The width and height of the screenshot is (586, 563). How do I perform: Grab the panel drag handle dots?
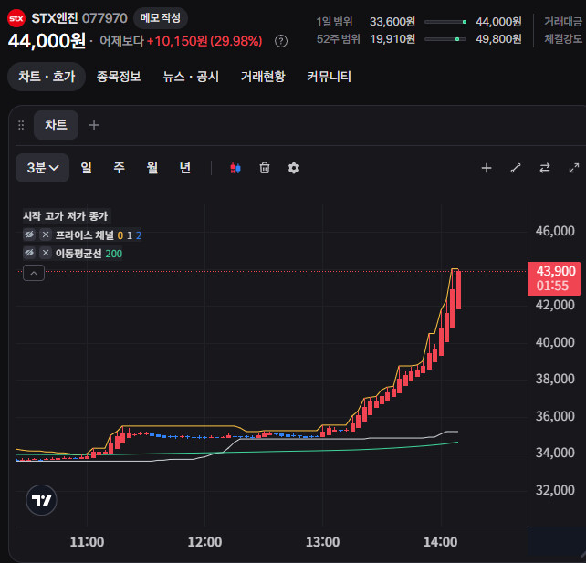(x=21, y=125)
